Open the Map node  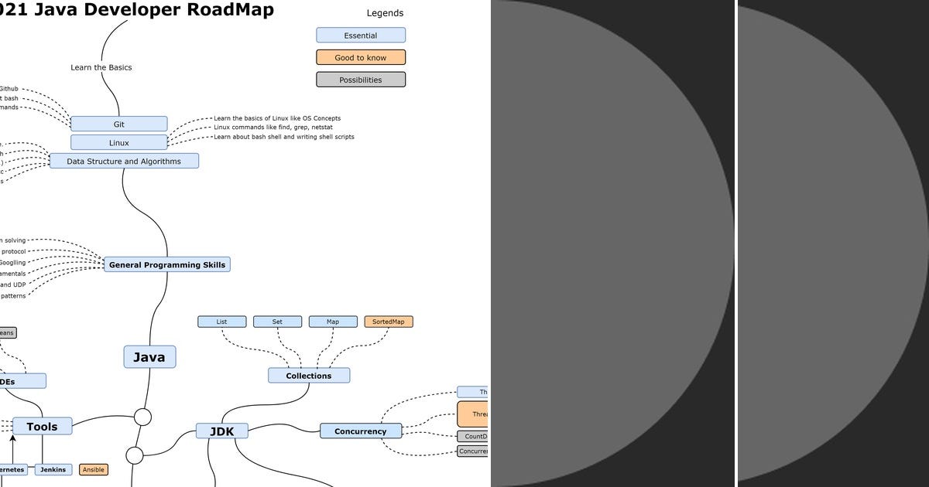point(332,321)
